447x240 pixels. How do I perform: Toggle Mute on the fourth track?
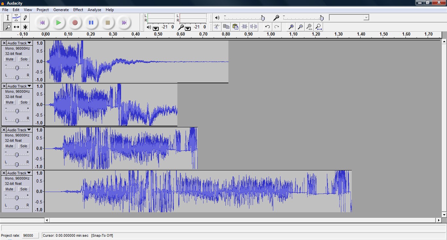coord(9,189)
